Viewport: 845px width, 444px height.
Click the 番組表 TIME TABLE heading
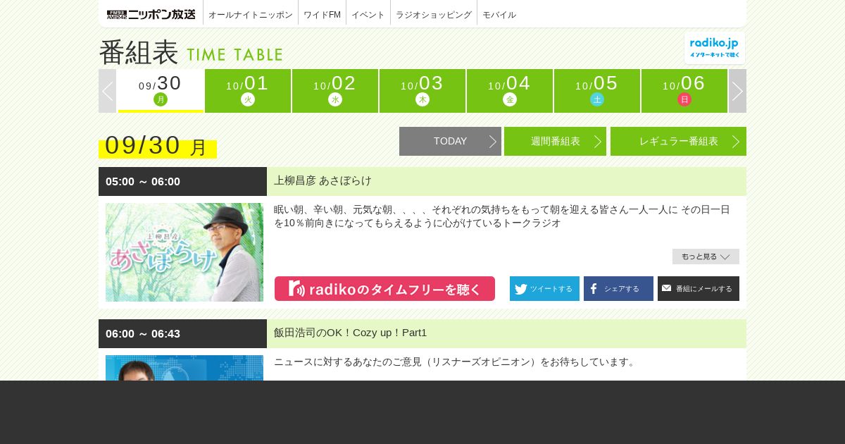coord(191,52)
